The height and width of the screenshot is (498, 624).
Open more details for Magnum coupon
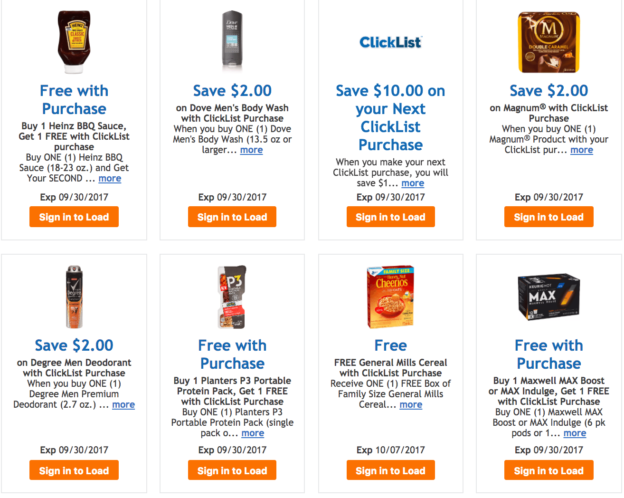tap(581, 150)
